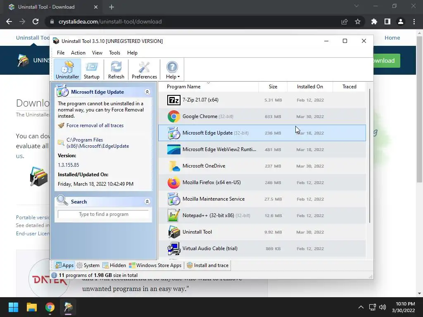Click Force removal of all traces link

click(95, 125)
